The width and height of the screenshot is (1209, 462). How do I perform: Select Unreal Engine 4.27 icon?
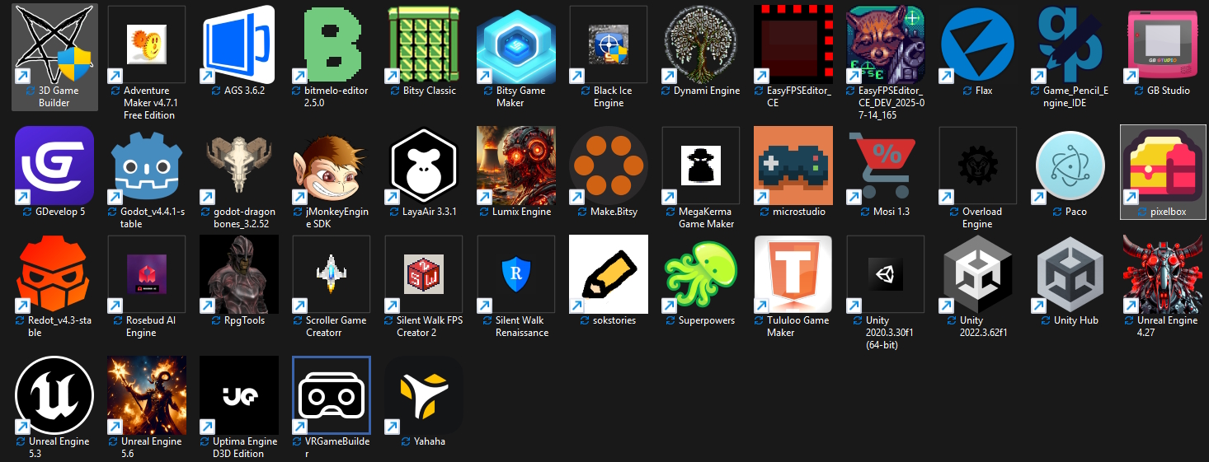pyautogui.click(x=1163, y=274)
